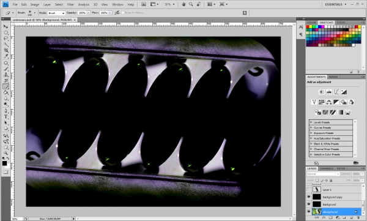
Task: Open the Filter menu
Action: coord(70,4)
